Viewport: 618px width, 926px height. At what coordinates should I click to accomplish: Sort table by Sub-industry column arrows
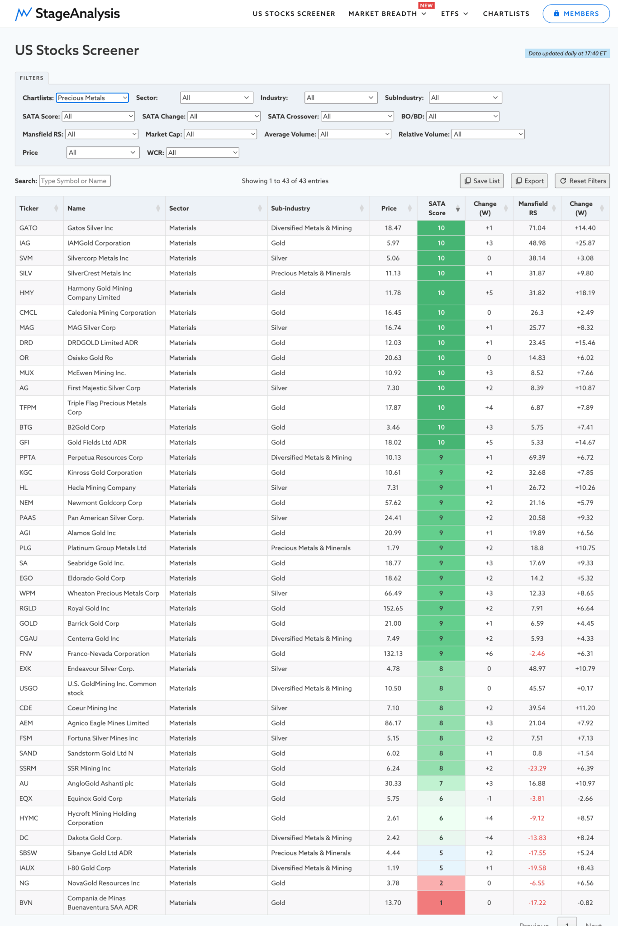coord(361,208)
